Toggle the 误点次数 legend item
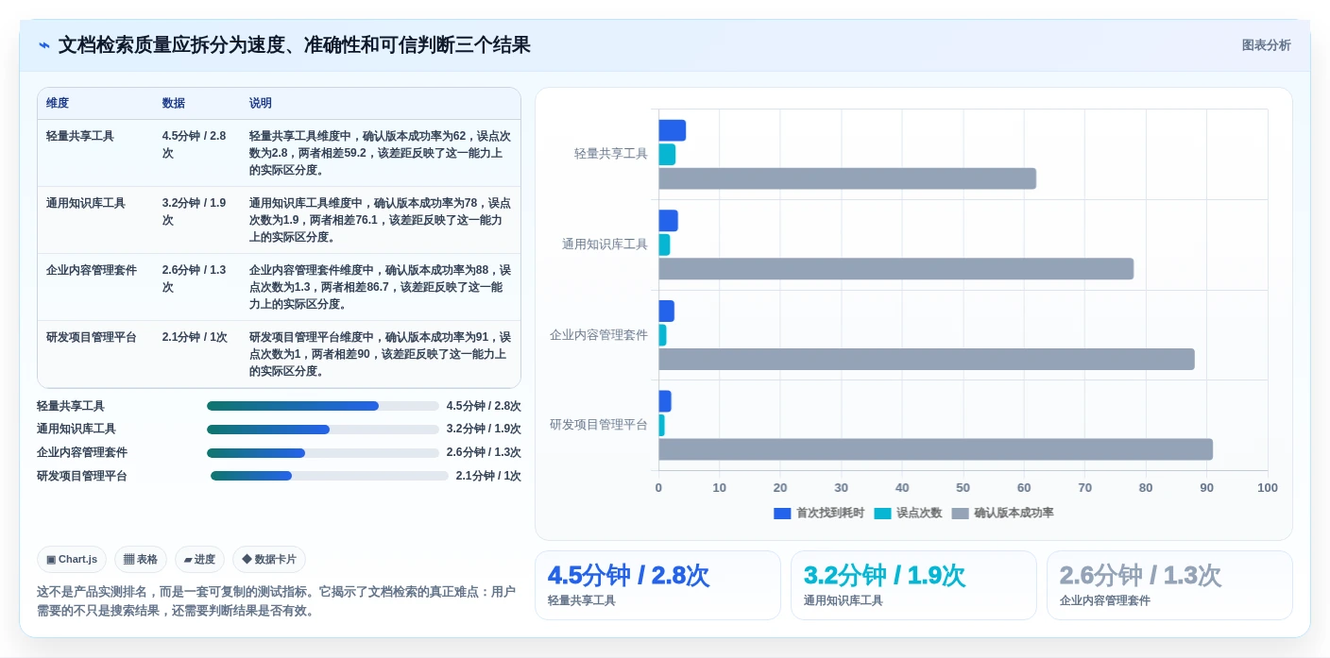The image size is (1330, 658). point(908,513)
